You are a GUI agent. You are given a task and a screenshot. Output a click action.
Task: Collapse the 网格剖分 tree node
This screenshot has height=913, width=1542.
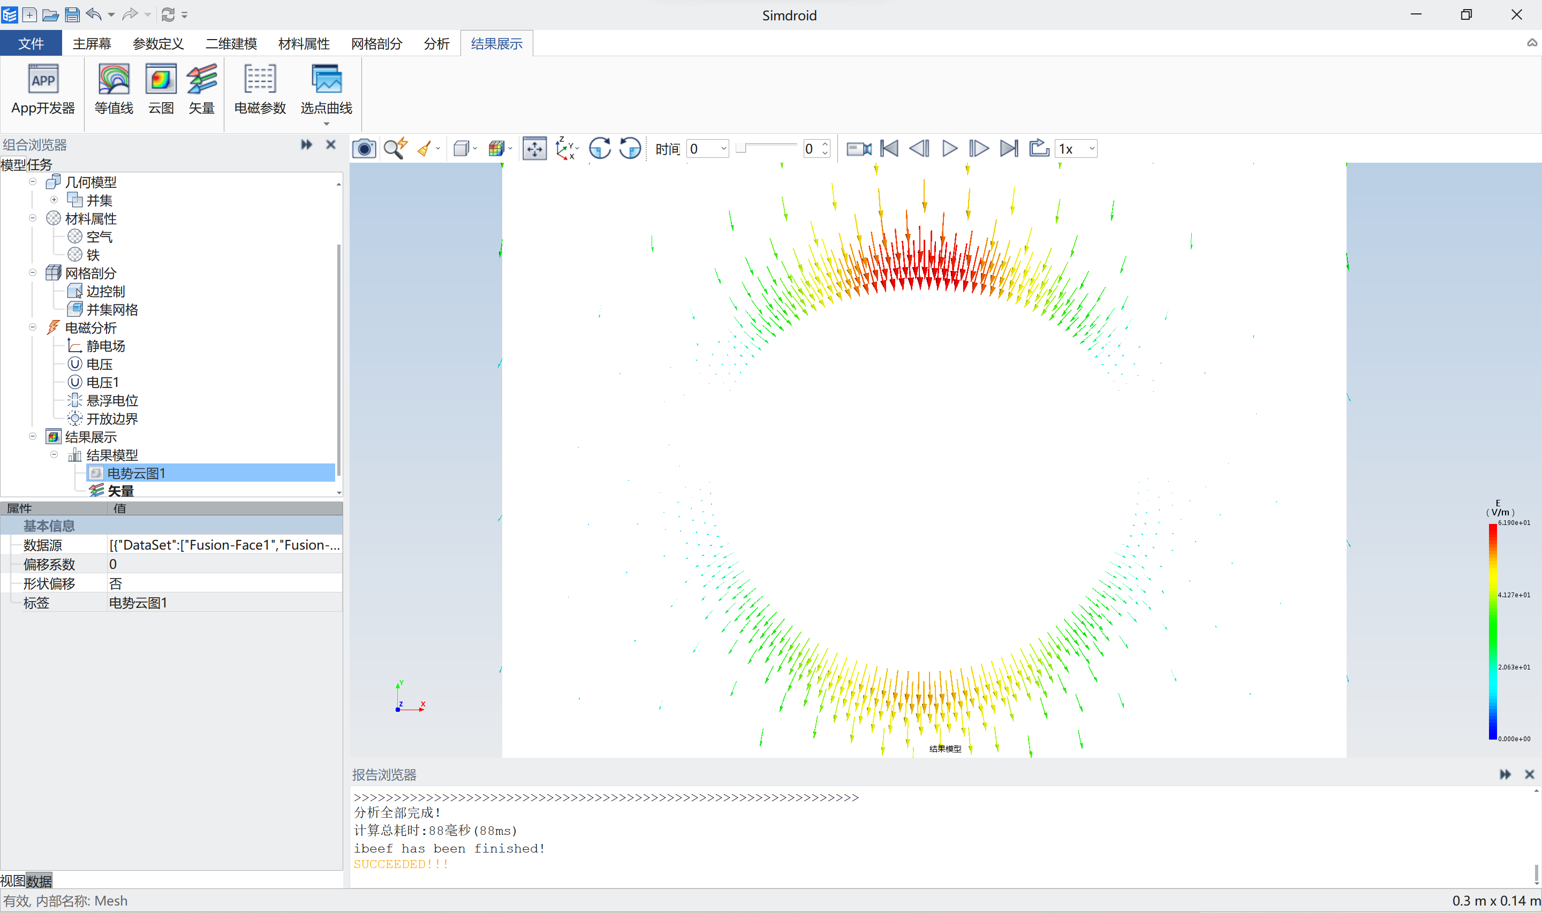click(x=33, y=272)
